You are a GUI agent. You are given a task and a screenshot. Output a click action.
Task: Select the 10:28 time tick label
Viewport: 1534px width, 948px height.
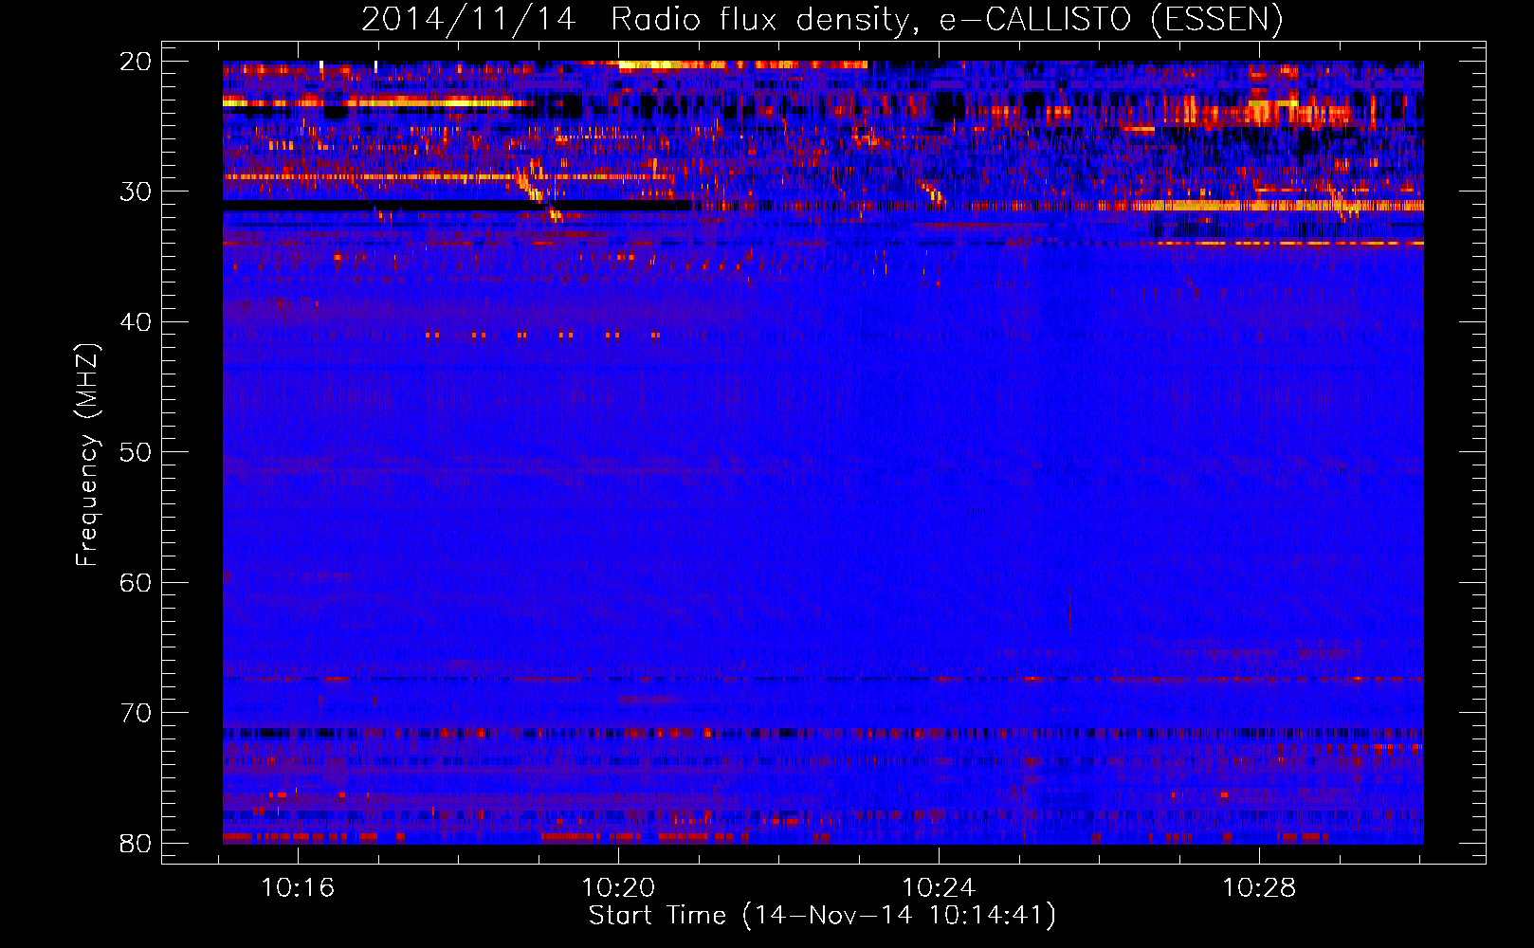tap(1259, 888)
